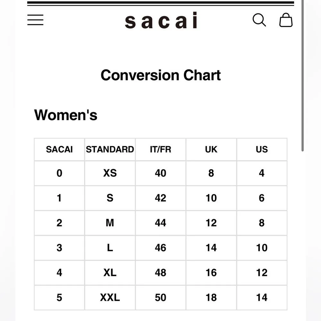This screenshot has height=321, width=321.
Task: Click the UK size 18 cell
Action: [x=211, y=298]
